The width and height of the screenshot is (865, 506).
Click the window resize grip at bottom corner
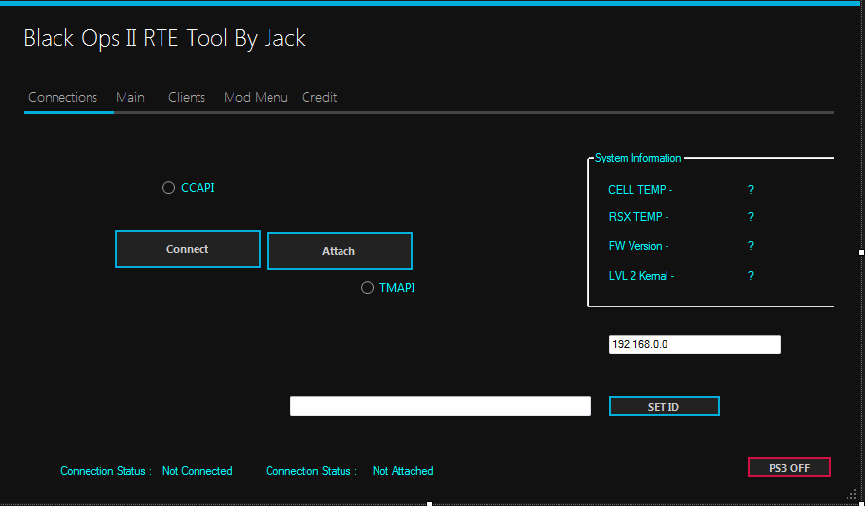pos(851,492)
